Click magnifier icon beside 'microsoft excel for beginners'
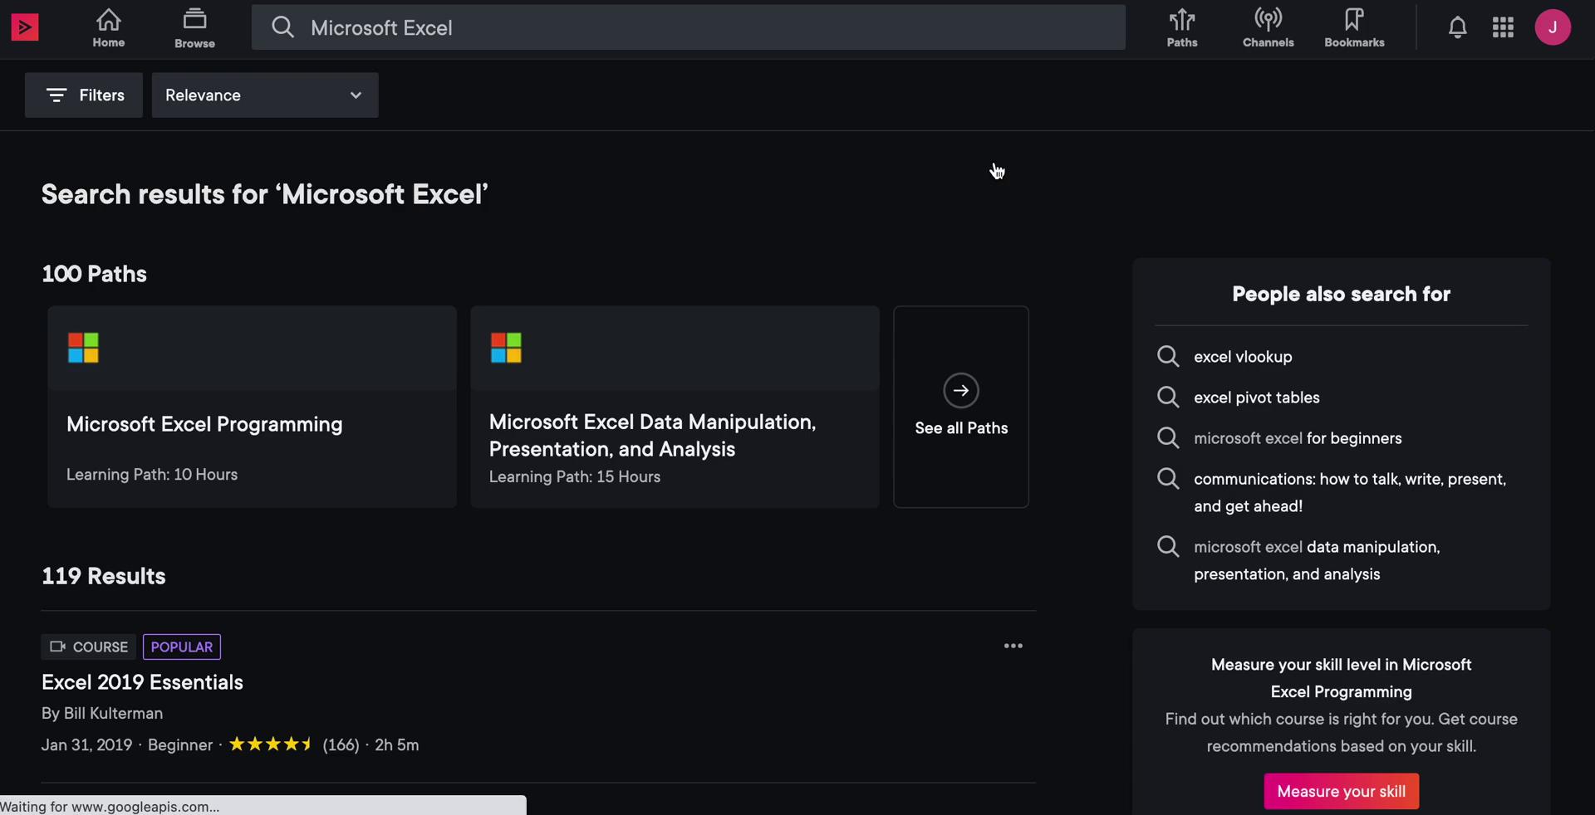Viewport: 1595px width, 815px height. tap(1168, 437)
